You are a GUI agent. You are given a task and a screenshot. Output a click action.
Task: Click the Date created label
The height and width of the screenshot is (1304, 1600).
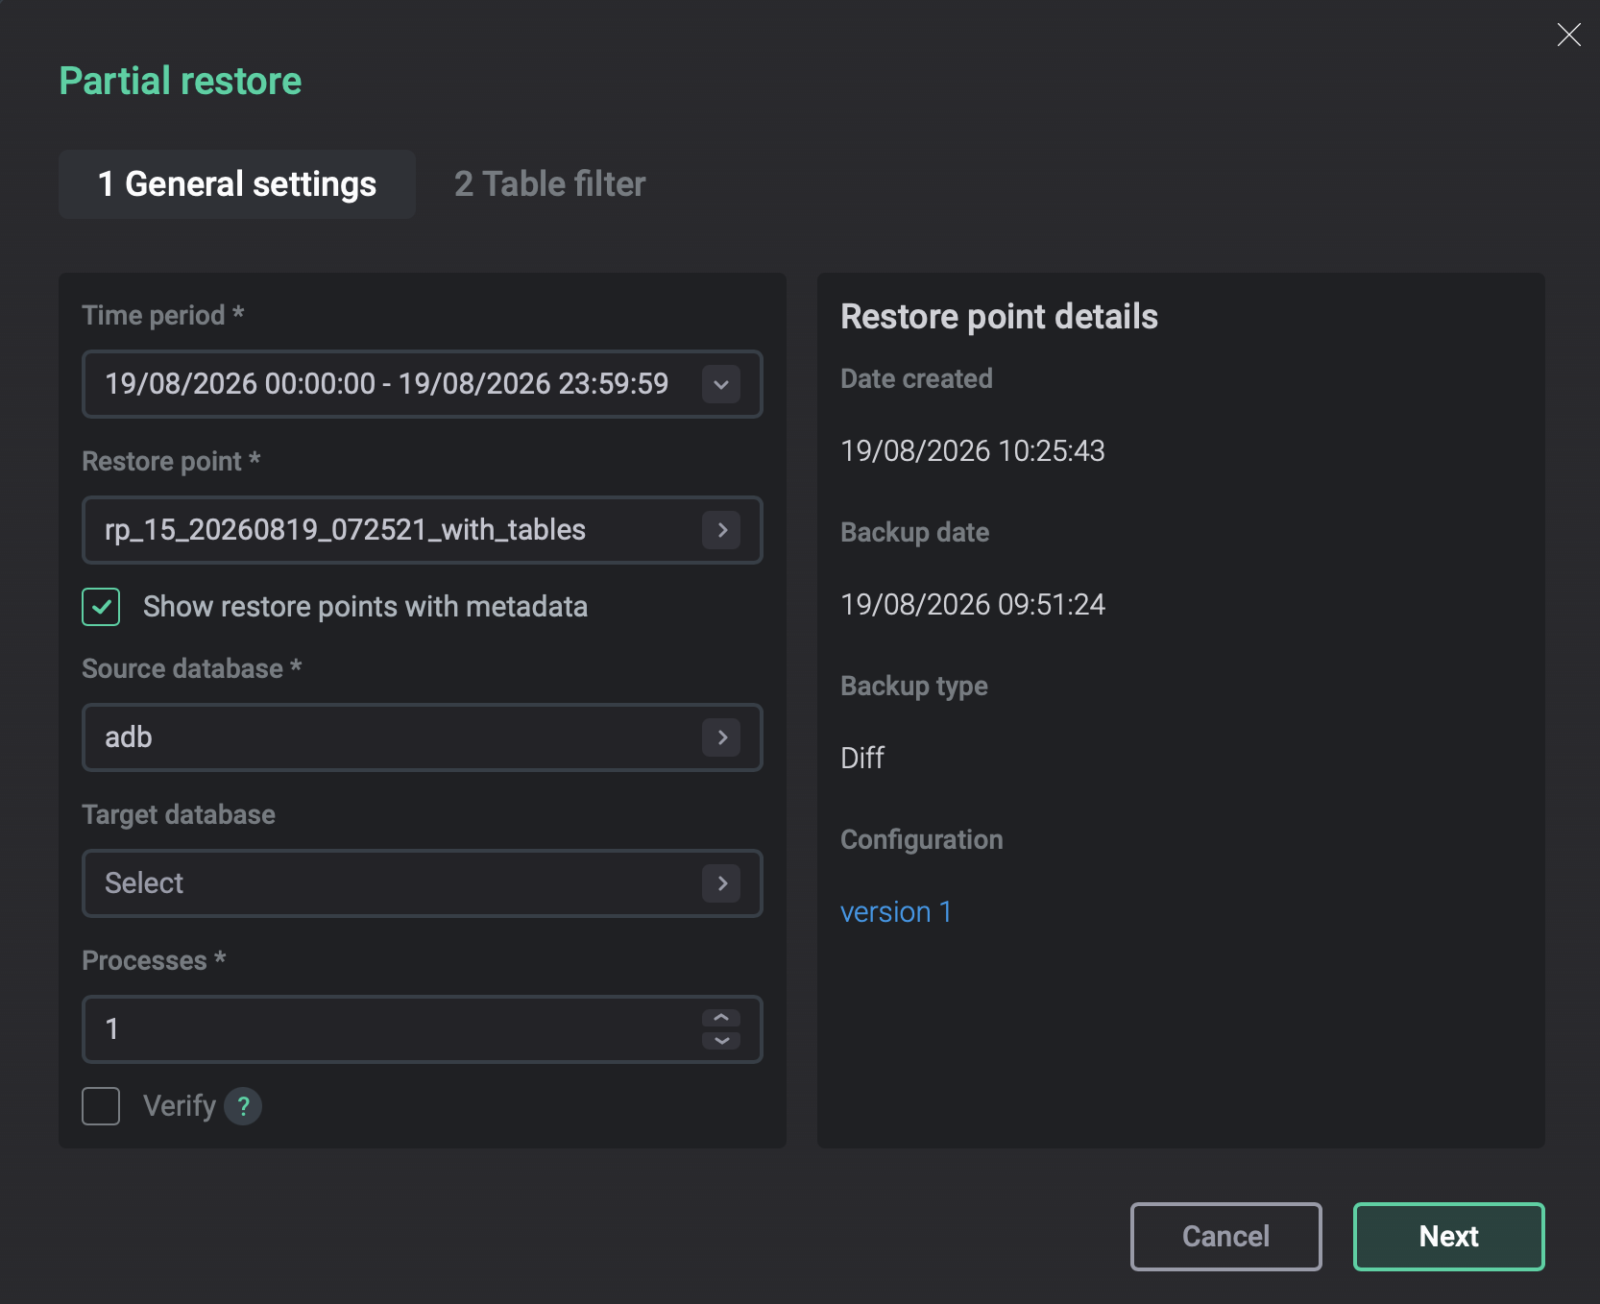coord(916,378)
